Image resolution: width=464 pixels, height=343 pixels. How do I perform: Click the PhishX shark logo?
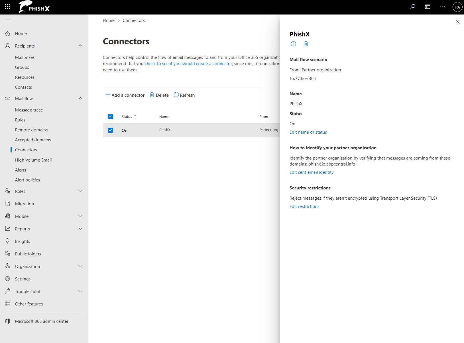point(34,7)
